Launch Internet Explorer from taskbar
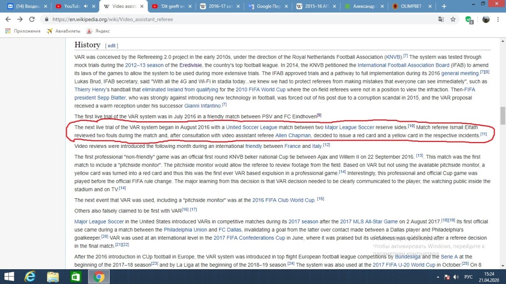This screenshot has width=506, height=284. tap(30, 277)
